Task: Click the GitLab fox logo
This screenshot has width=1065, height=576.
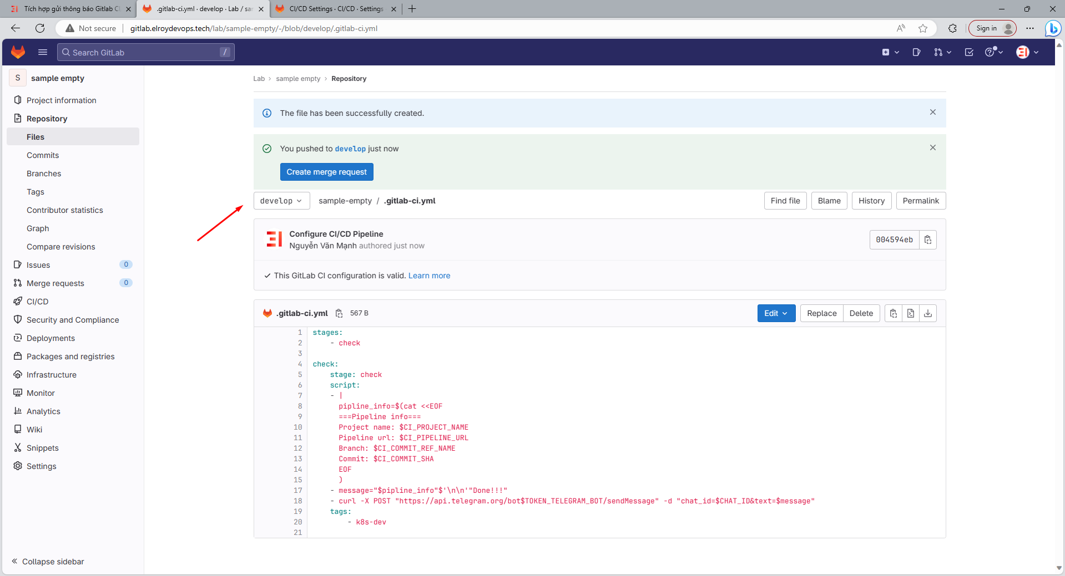Action: point(18,52)
